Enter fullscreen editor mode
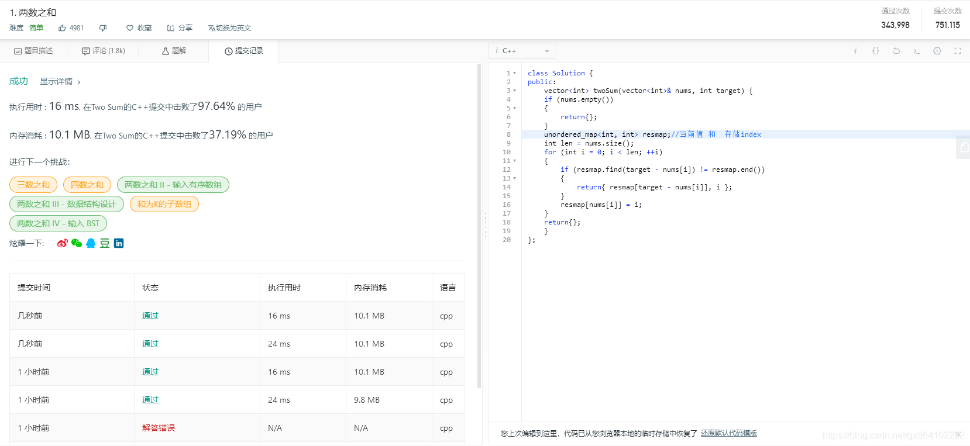The image size is (970, 446). pos(958,51)
